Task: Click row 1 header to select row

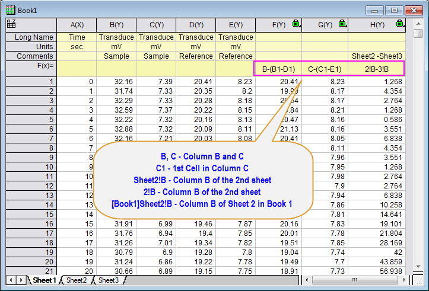Action: 28,81
